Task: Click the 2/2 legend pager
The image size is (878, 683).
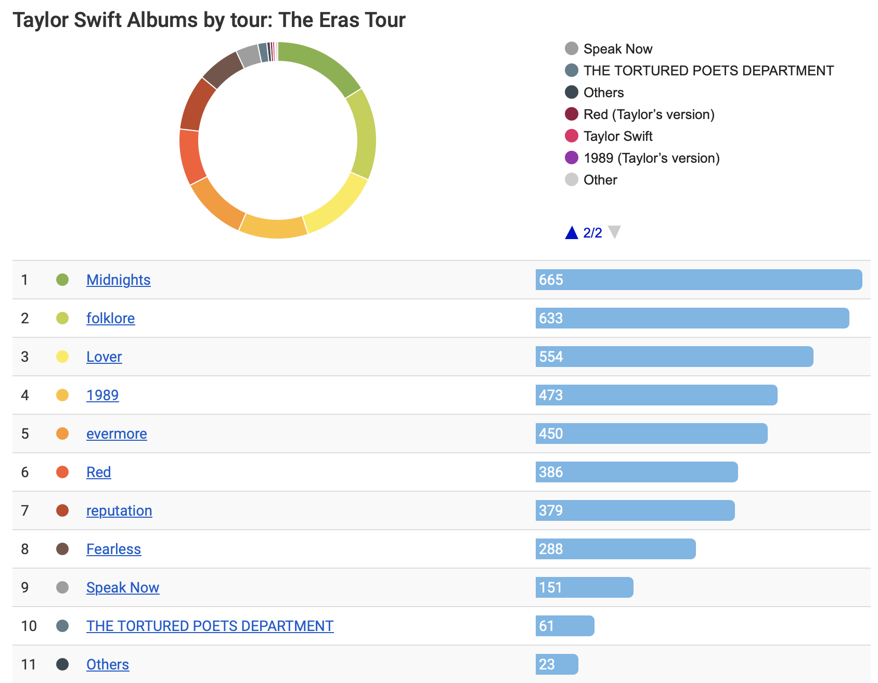Action: 592,232
